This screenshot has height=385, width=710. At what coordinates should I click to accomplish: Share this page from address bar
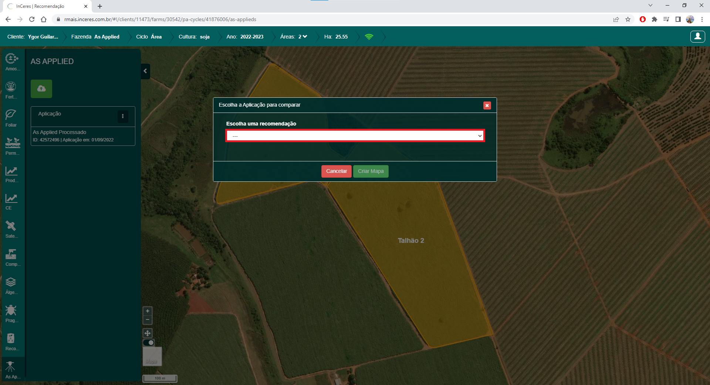pyautogui.click(x=616, y=19)
